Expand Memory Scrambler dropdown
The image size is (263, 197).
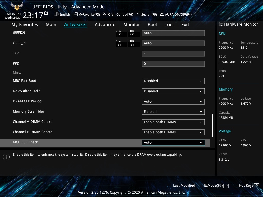coord(173,112)
